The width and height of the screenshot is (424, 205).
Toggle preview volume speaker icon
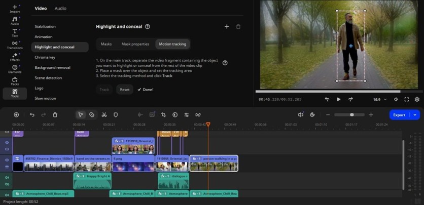click(396, 100)
